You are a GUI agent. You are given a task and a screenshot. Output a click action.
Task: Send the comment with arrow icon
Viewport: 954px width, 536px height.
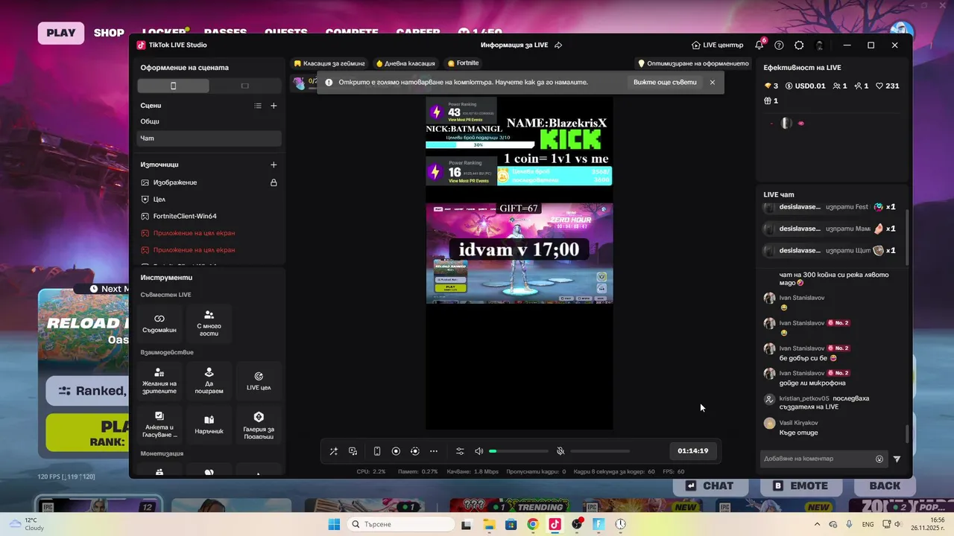(897, 459)
